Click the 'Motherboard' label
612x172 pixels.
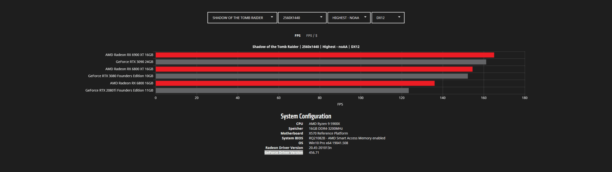coord(292,134)
